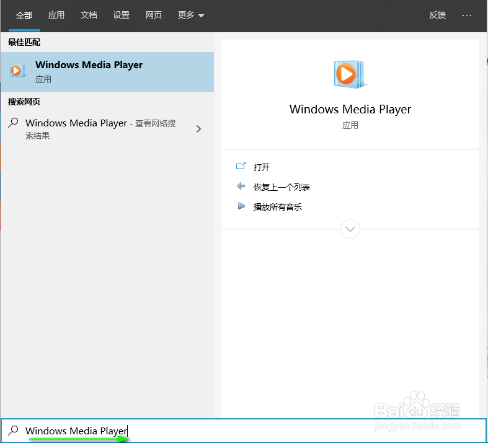Select the 全部 tab
Image resolution: width=488 pixels, height=443 pixels.
24,15
